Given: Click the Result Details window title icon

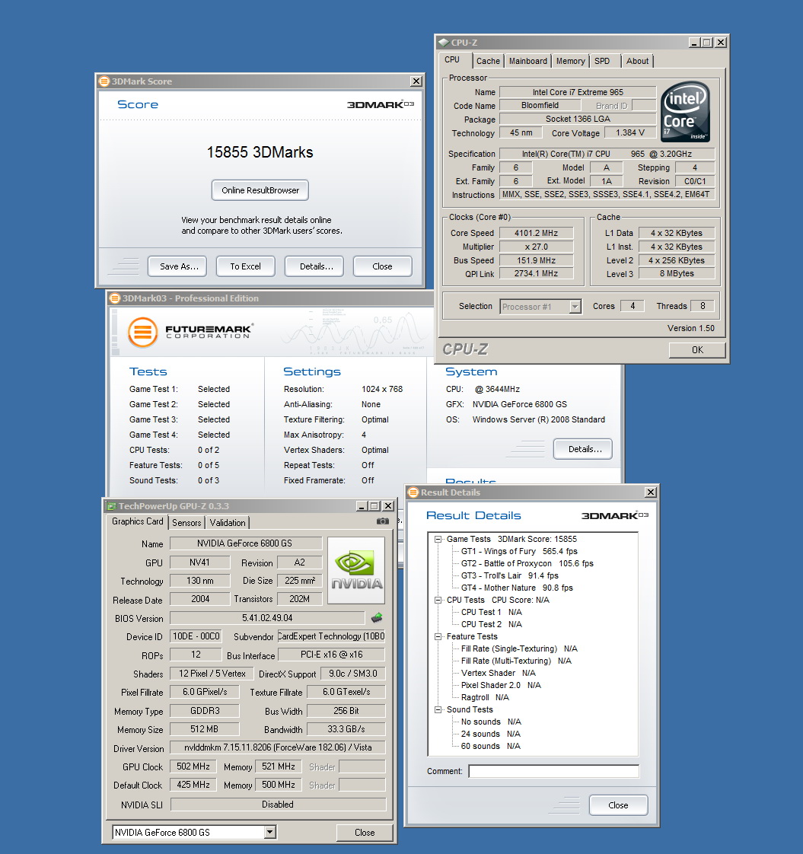Looking at the screenshot, I should (x=413, y=492).
